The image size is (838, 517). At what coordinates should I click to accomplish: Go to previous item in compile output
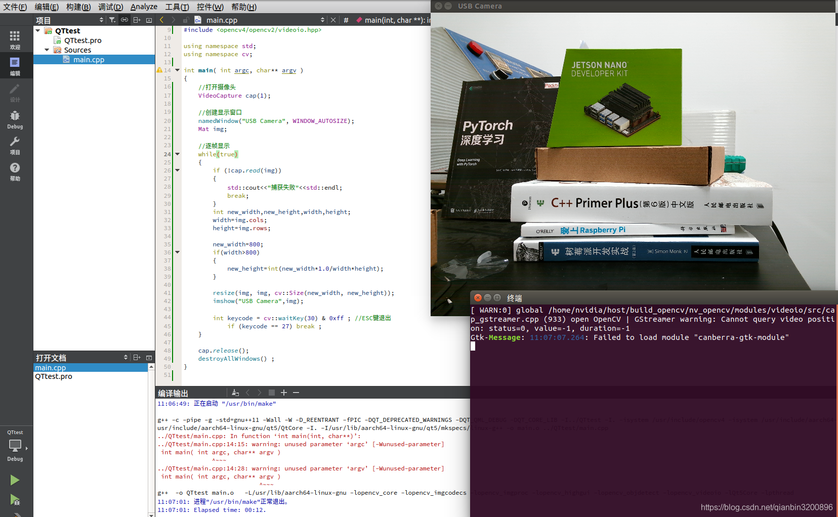(x=247, y=393)
